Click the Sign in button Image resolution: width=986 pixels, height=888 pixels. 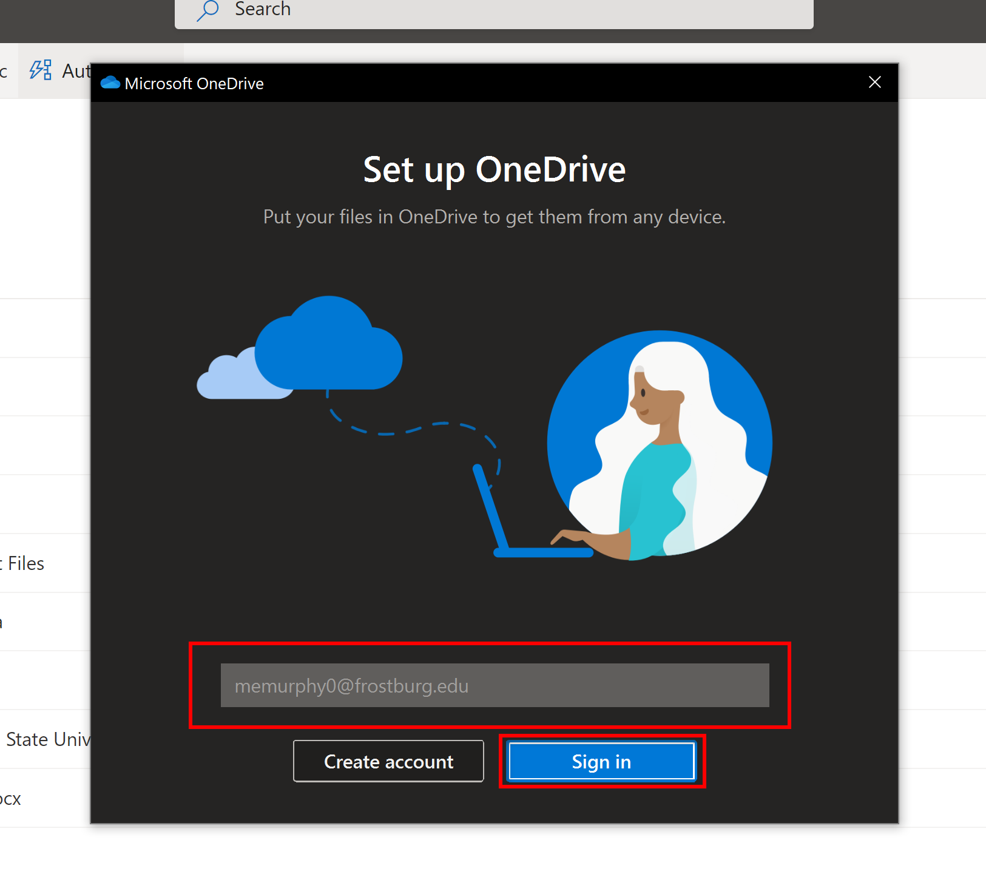601,761
